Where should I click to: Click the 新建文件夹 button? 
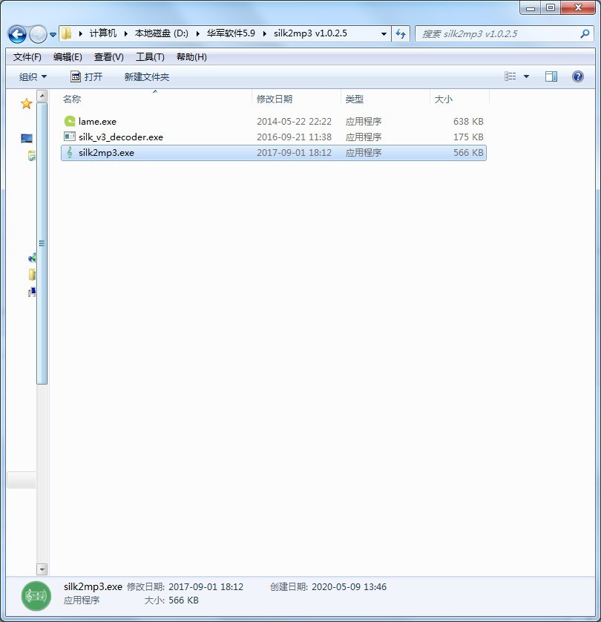point(147,76)
